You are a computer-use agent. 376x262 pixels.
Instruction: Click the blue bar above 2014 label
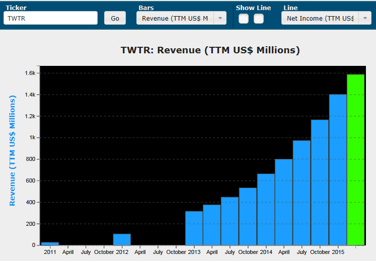[x=266, y=210]
